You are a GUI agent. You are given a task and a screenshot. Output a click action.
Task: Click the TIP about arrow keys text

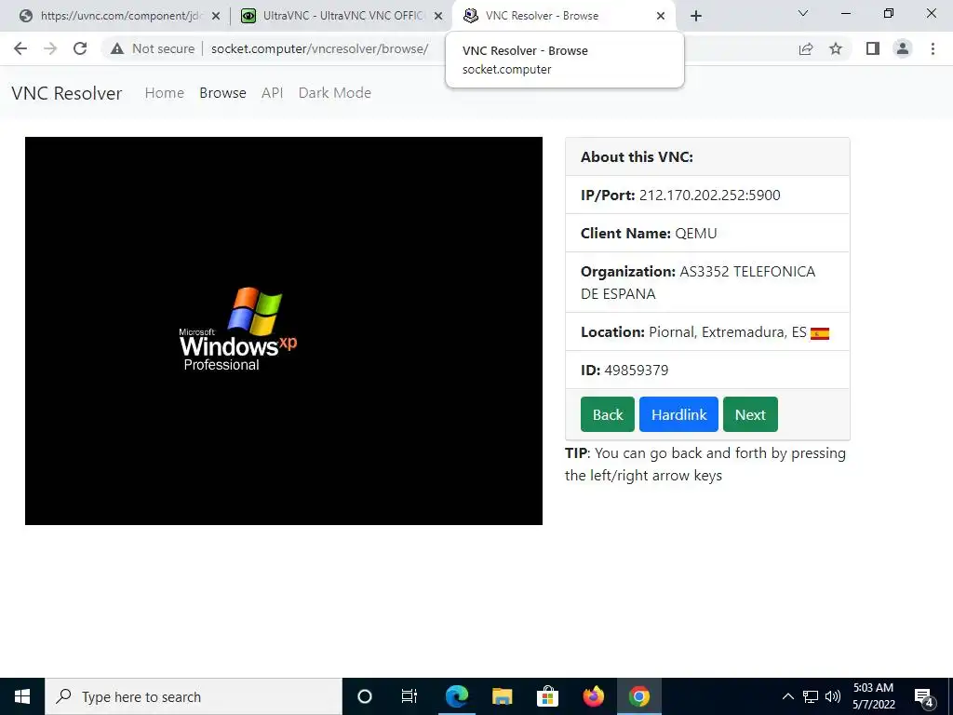(x=705, y=464)
